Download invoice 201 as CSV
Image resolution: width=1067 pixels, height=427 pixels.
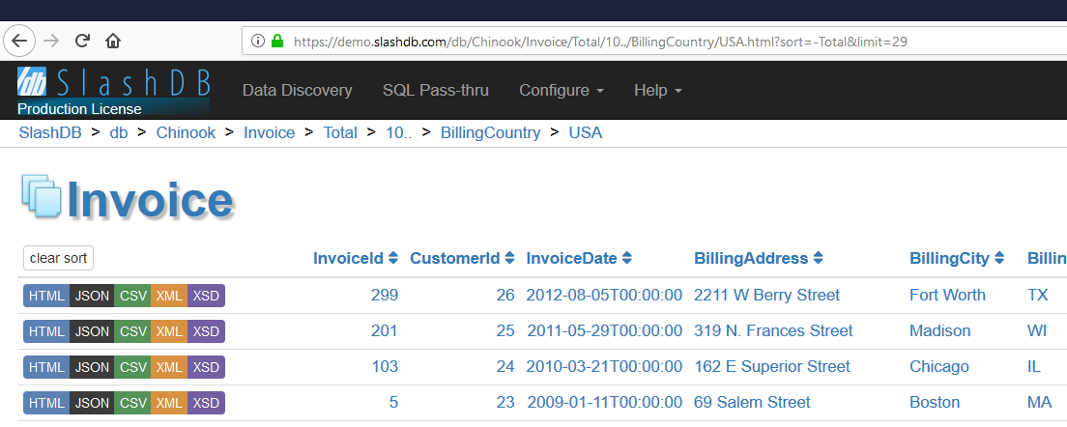click(132, 331)
